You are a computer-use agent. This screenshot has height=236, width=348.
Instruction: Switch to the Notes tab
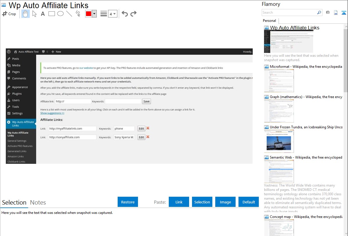[x=38, y=203]
